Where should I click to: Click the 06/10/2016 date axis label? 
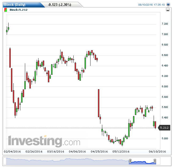[157, 151]
